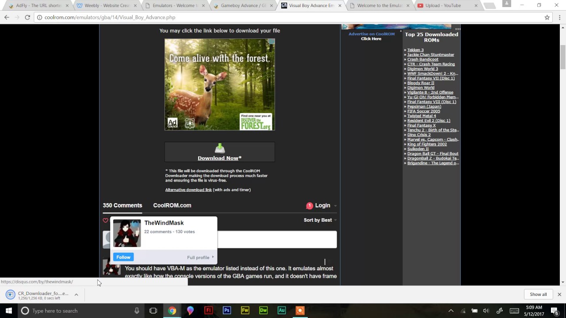Launch Adobe Flash from the taskbar

[x=208, y=310]
